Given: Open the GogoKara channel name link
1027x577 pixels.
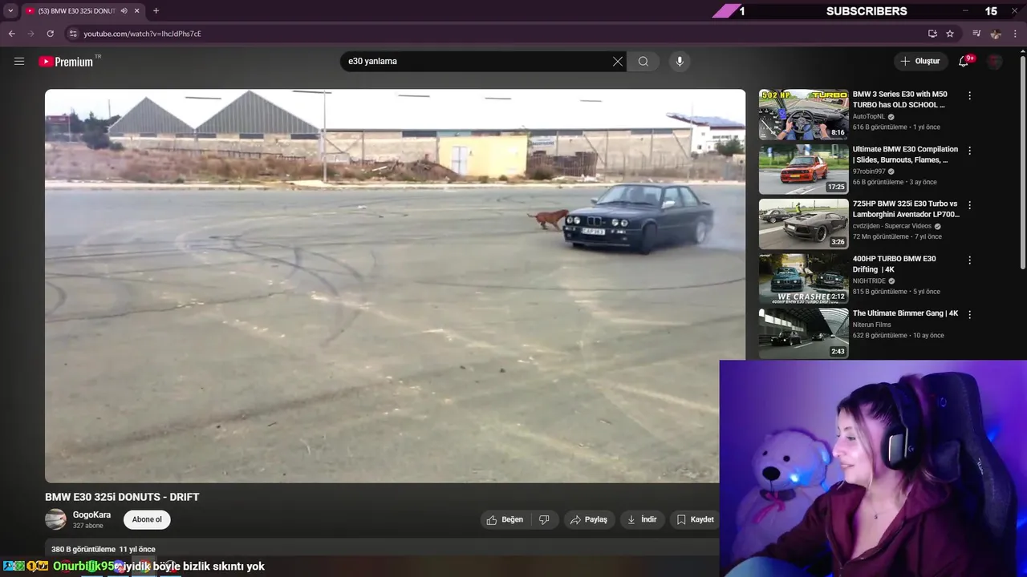Looking at the screenshot, I should (x=91, y=514).
